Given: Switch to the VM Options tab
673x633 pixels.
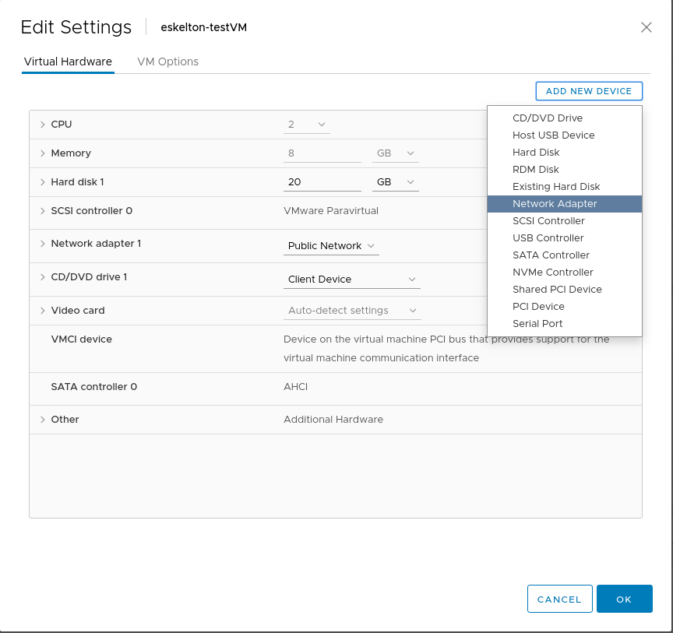Looking at the screenshot, I should tap(167, 62).
